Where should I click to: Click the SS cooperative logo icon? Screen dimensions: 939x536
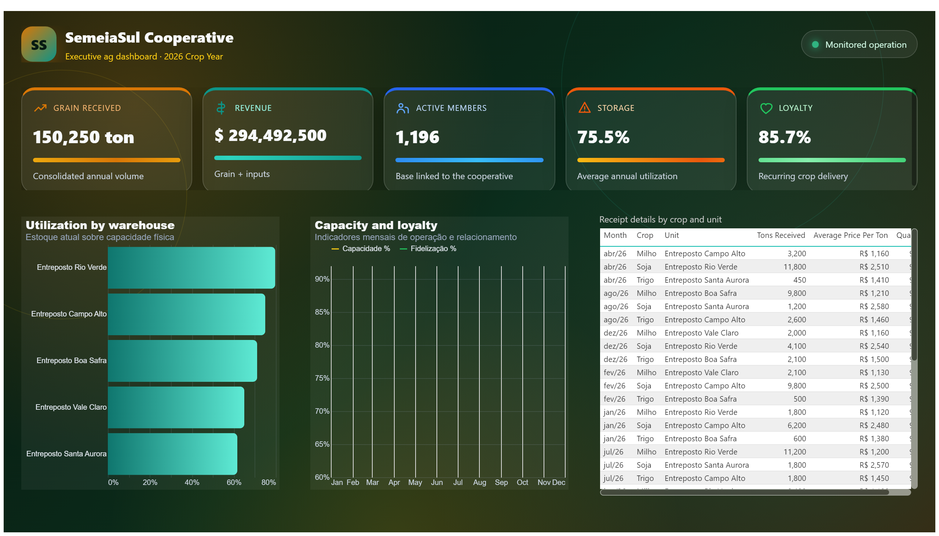(x=39, y=44)
